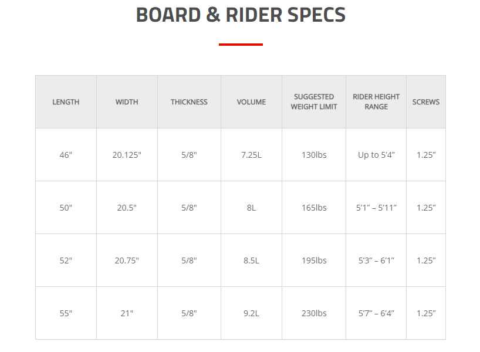The image size is (480, 352).
Task: Click the 20.75" width cell
Action: (127, 260)
